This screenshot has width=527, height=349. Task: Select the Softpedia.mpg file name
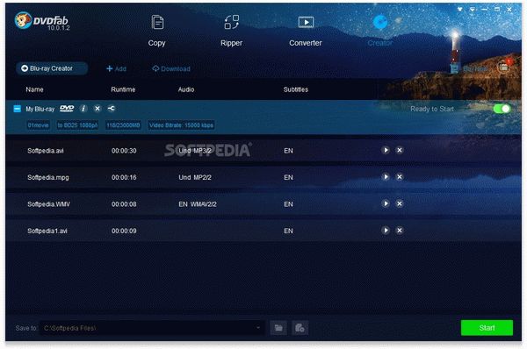[48, 177]
